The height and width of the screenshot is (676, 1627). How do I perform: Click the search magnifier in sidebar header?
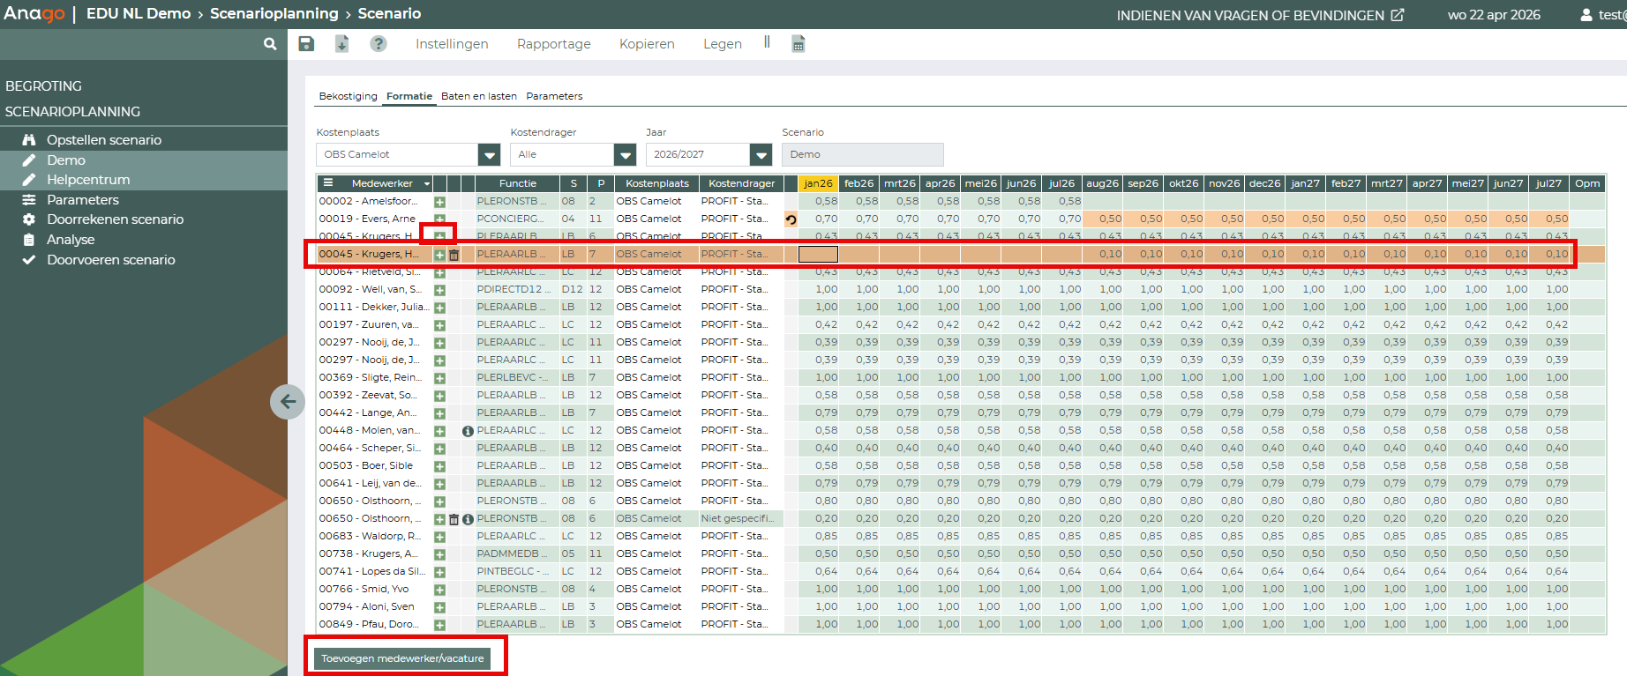(270, 44)
